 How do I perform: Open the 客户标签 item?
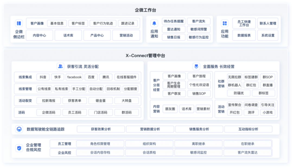78,23
